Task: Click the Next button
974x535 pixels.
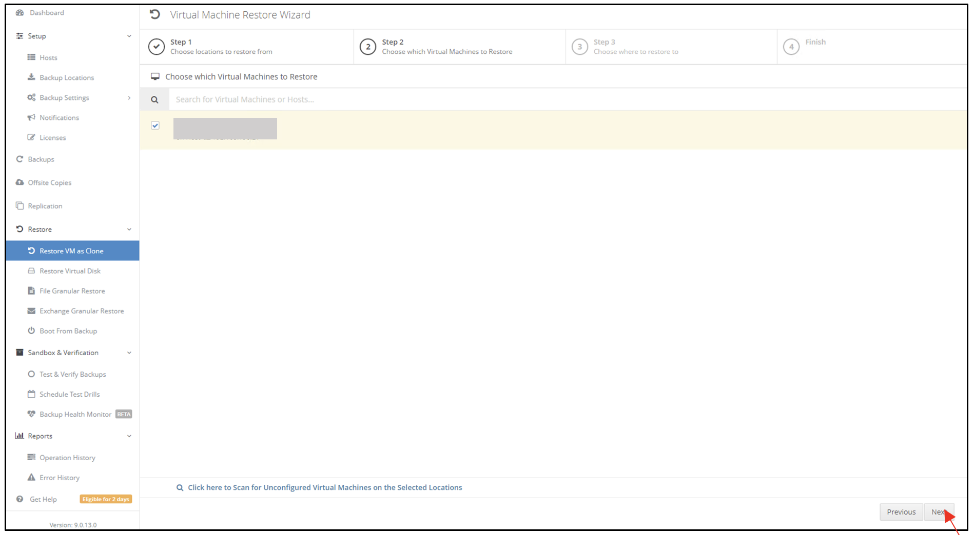Action: coord(939,512)
